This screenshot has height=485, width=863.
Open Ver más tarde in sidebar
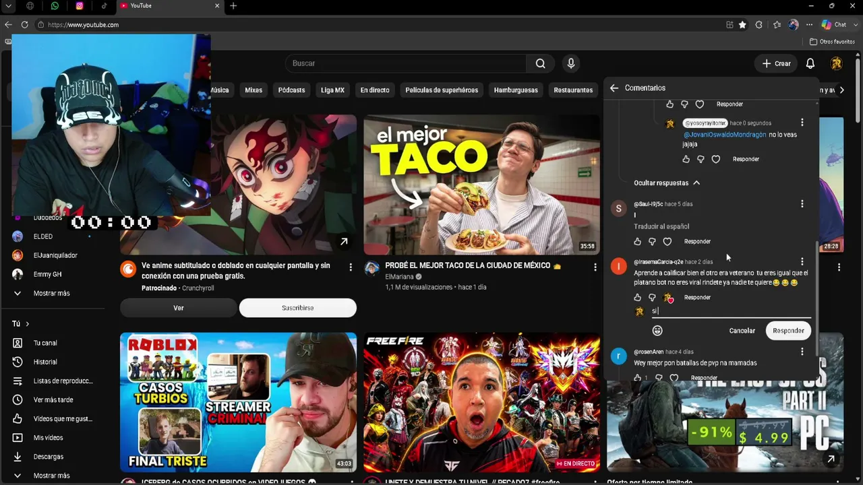[x=53, y=399]
